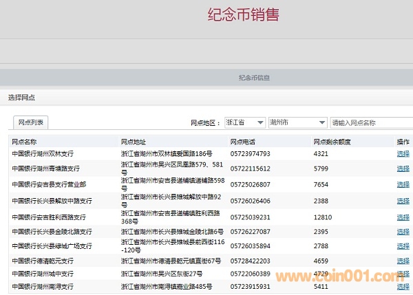This screenshot has width=413, height=295.
Task: Open the 湖州市 city dropdown
Action: point(296,122)
